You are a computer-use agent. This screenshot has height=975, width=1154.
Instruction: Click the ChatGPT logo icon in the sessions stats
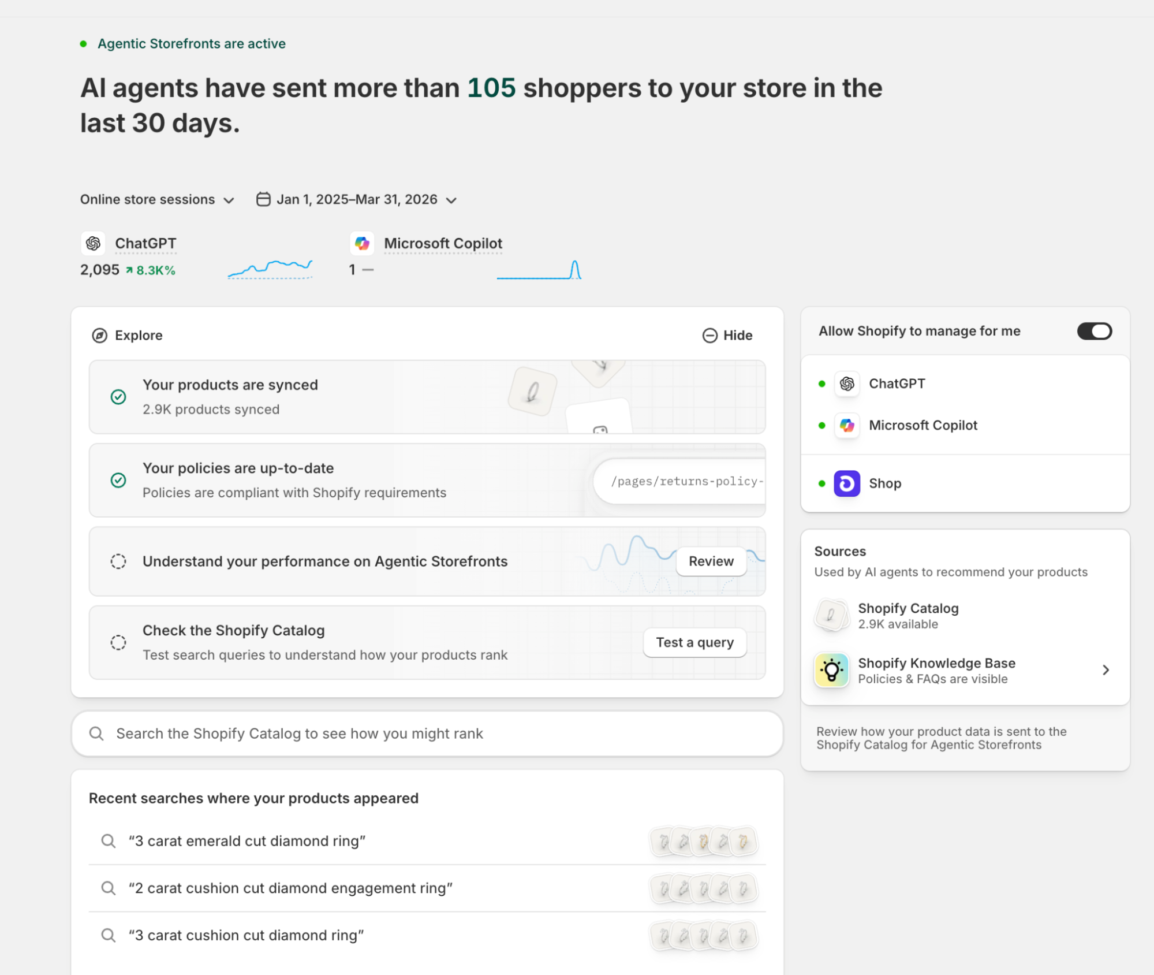click(93, 244)
